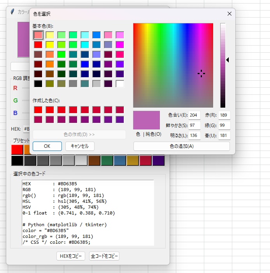Screen dimensions: 270x273
Task: Select the last custom color in the first row
Action: coord(120,110)
